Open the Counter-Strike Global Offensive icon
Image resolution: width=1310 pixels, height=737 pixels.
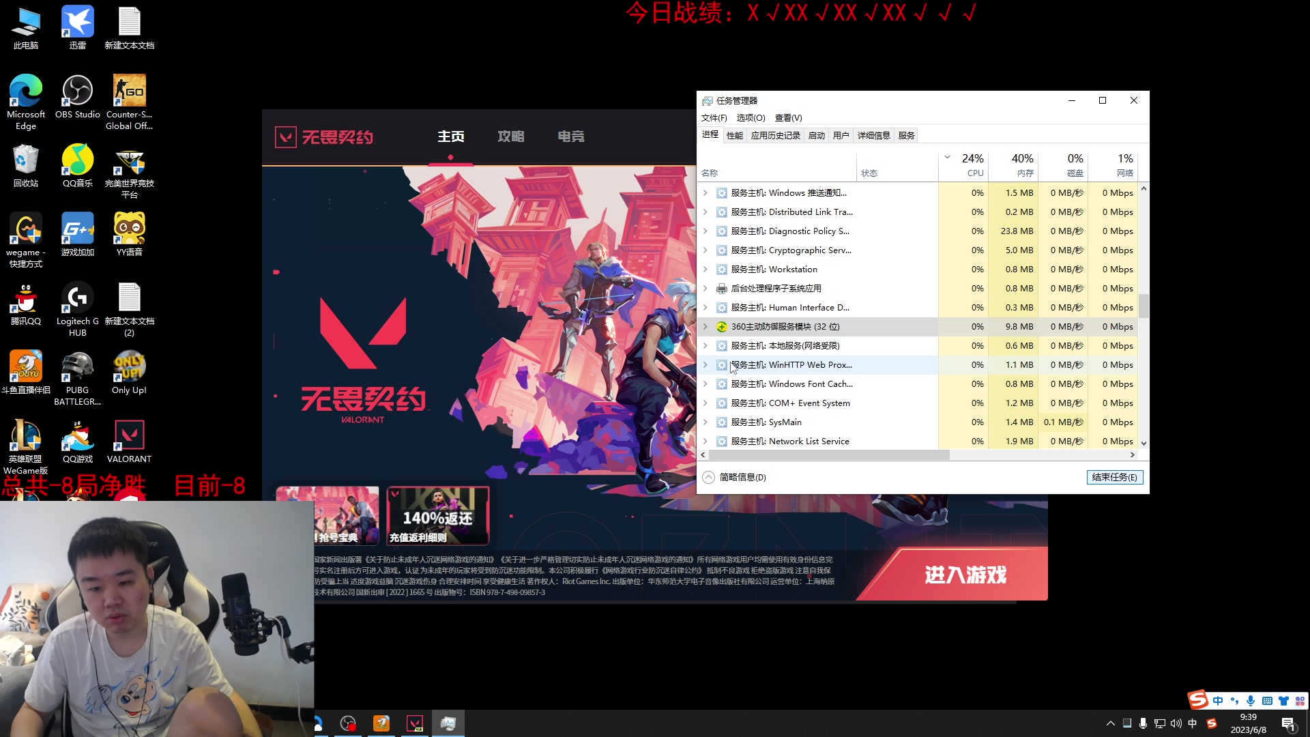130,102
